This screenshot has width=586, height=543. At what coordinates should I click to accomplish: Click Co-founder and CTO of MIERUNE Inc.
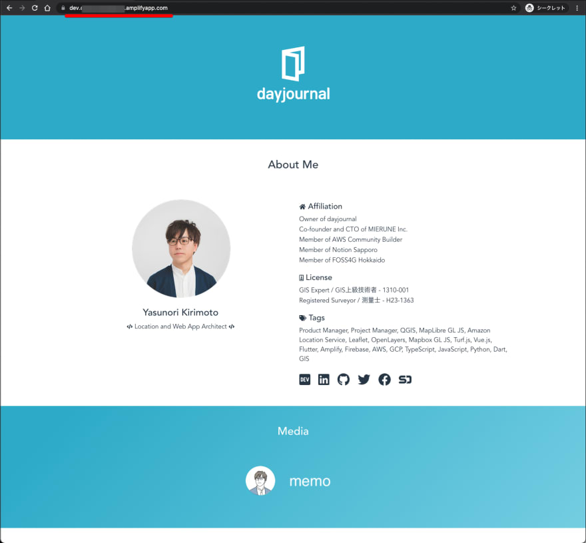tap(353, 229)
